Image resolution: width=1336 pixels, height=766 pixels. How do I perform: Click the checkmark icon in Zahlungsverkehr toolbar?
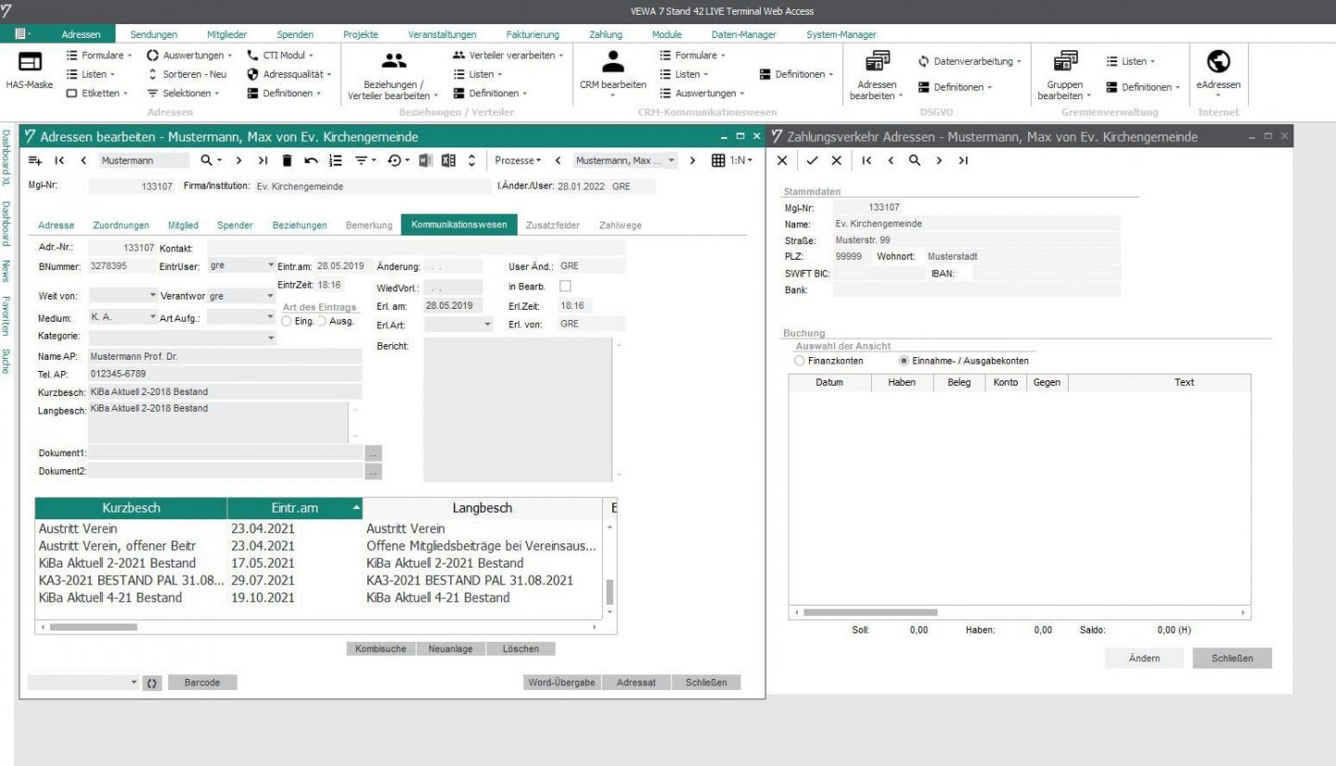click(x=812, y=160)
